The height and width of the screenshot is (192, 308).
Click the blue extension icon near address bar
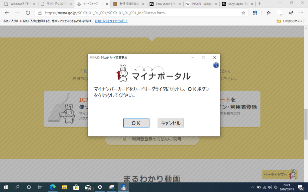point(255,13)
